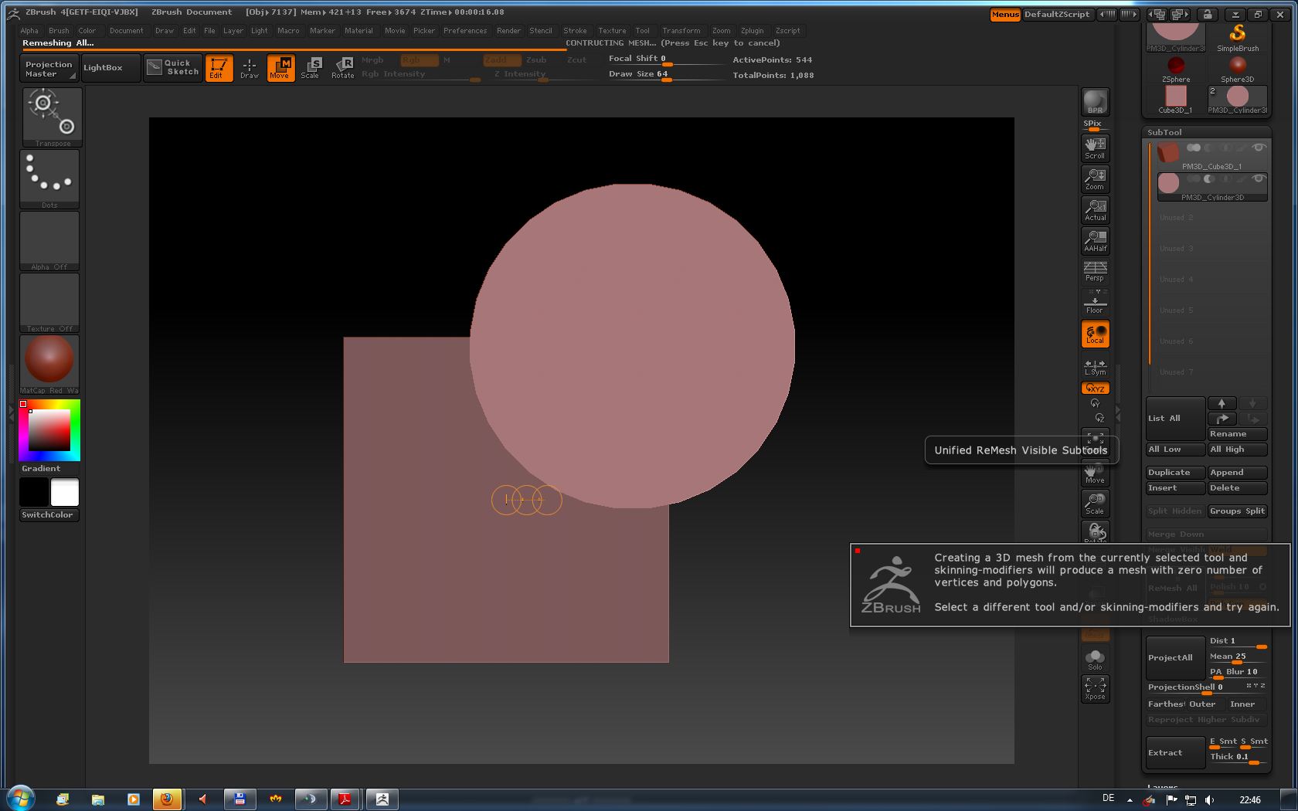Toggle L.Sym local symmetry
This screenshot has width=1298, height=811.
1095,367
